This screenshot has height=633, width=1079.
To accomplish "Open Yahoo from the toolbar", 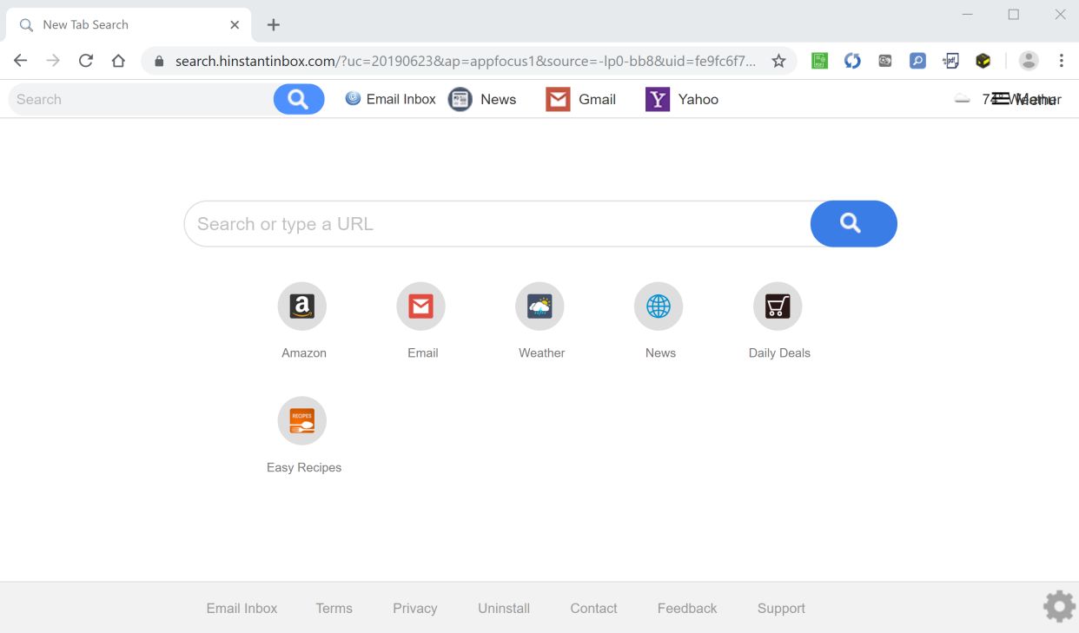I will pos(682,99).
